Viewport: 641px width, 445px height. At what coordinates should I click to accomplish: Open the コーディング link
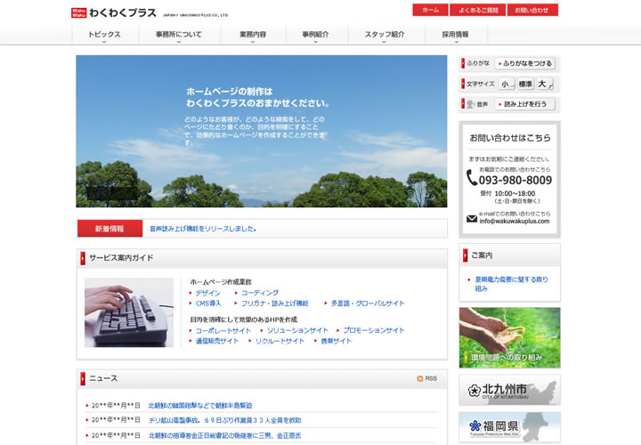click(260, 293)
